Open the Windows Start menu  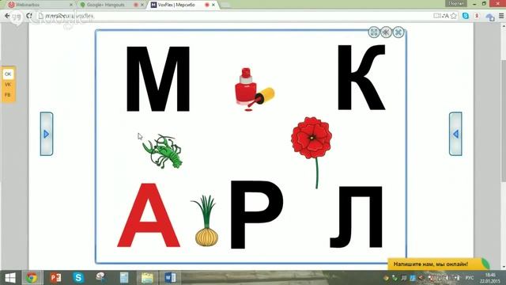tap(10, 278)
